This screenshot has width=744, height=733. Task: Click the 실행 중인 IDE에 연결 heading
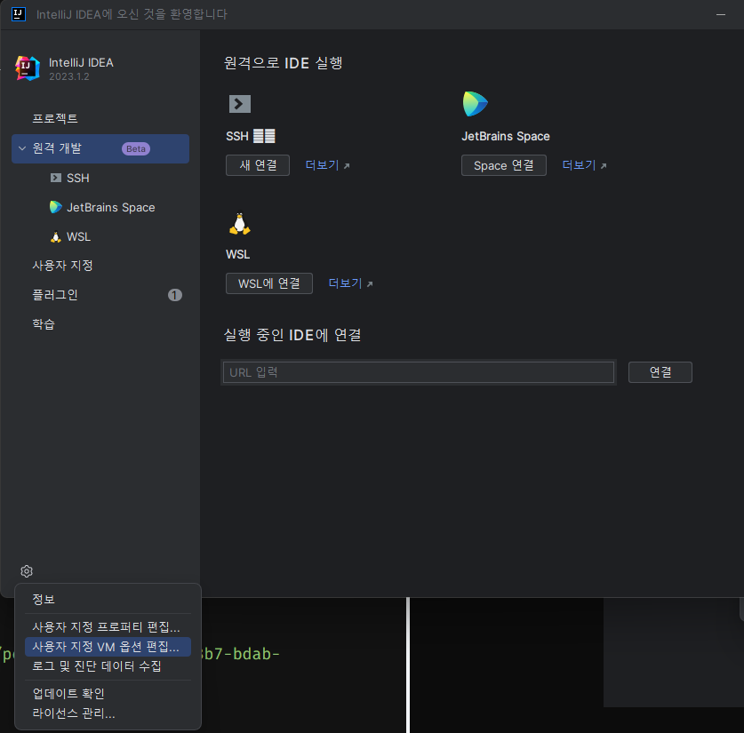[292, 335]
